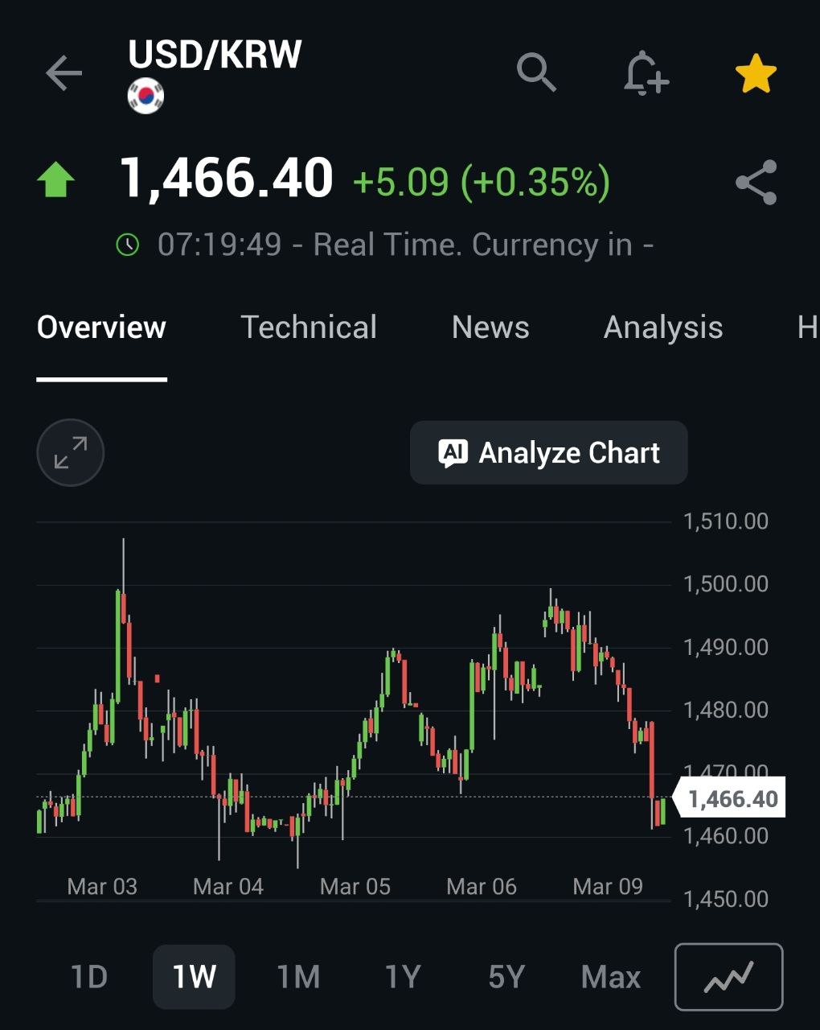Switch to the News tab
Image resolution: width=820 pixels, height=1030 pixels.
(490, 328)
